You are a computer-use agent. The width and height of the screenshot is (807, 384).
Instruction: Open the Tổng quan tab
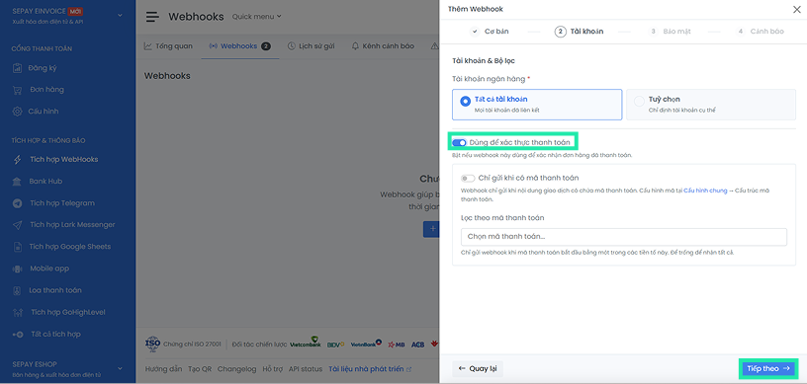click(168, 46)
